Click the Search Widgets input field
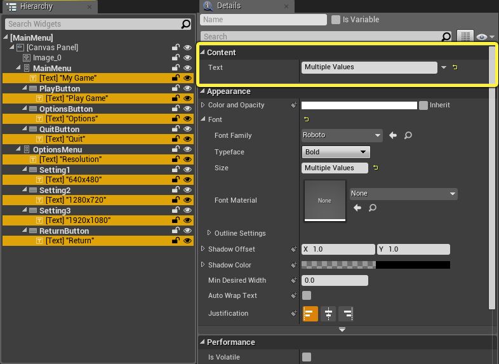The image size is (499, 364). pyautogui.click(x=92, y=24)
